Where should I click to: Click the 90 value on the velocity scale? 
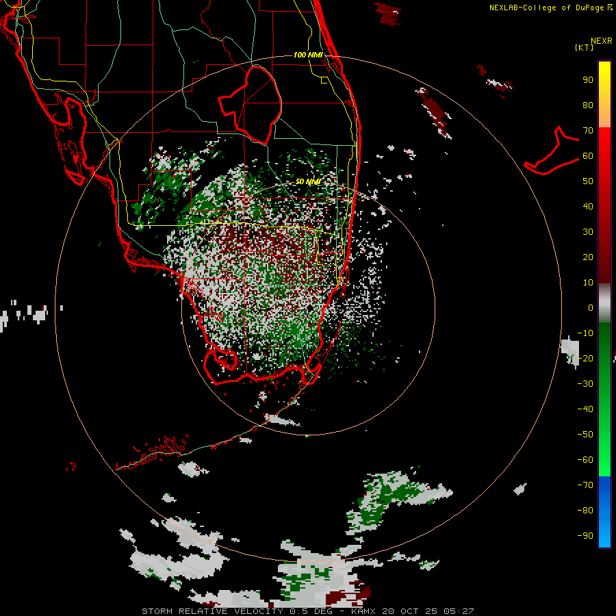[588, 80]
